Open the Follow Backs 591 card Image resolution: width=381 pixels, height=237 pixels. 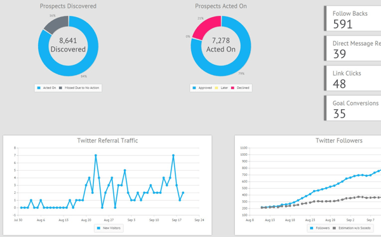[352, 18]
